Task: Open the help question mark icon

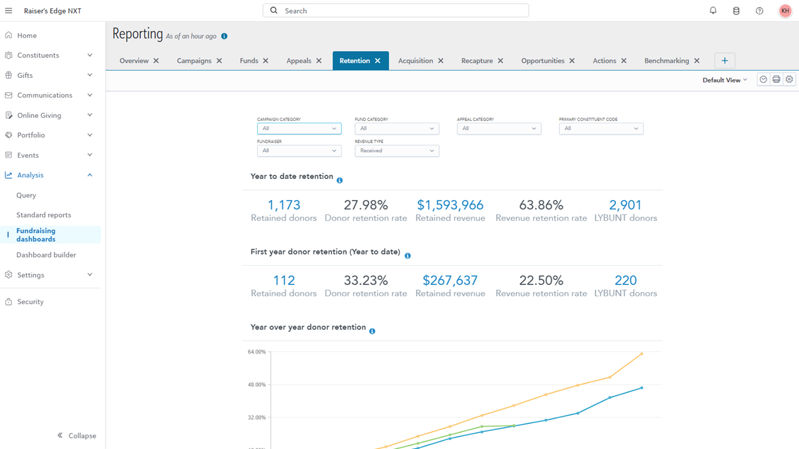Action: point(759,11)
